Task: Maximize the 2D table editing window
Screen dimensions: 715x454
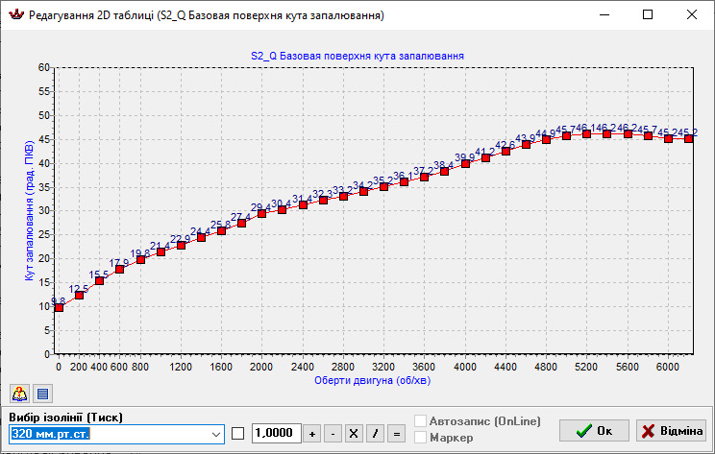Action: pos(648,14)
